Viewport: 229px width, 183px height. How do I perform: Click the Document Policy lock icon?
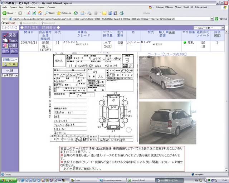pos(21,23)
